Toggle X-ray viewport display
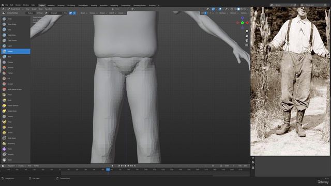Image resolution: width=331 pixels, height=186 pixels. [x=232, y=9]
